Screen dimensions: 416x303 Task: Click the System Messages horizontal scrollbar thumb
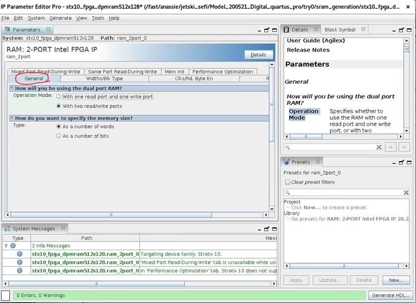pos(97,284)
